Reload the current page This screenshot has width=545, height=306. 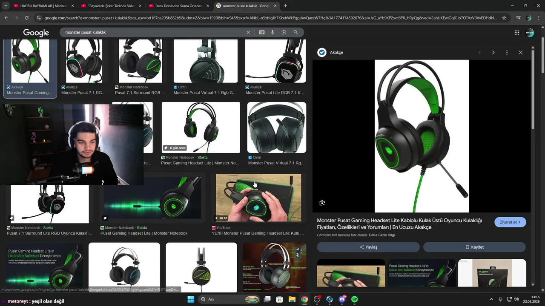pos(26,18)
